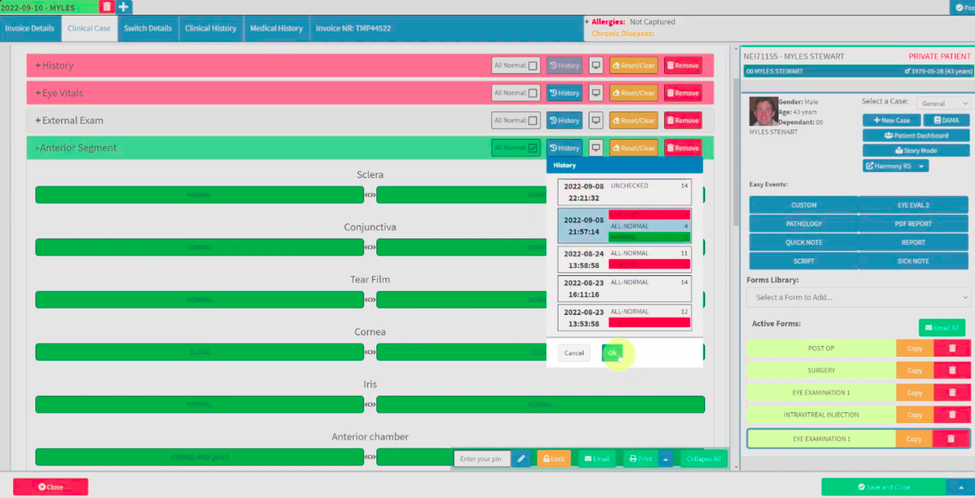
Task: Open the screen icon in External Exam row
Action: coord(596,120)
